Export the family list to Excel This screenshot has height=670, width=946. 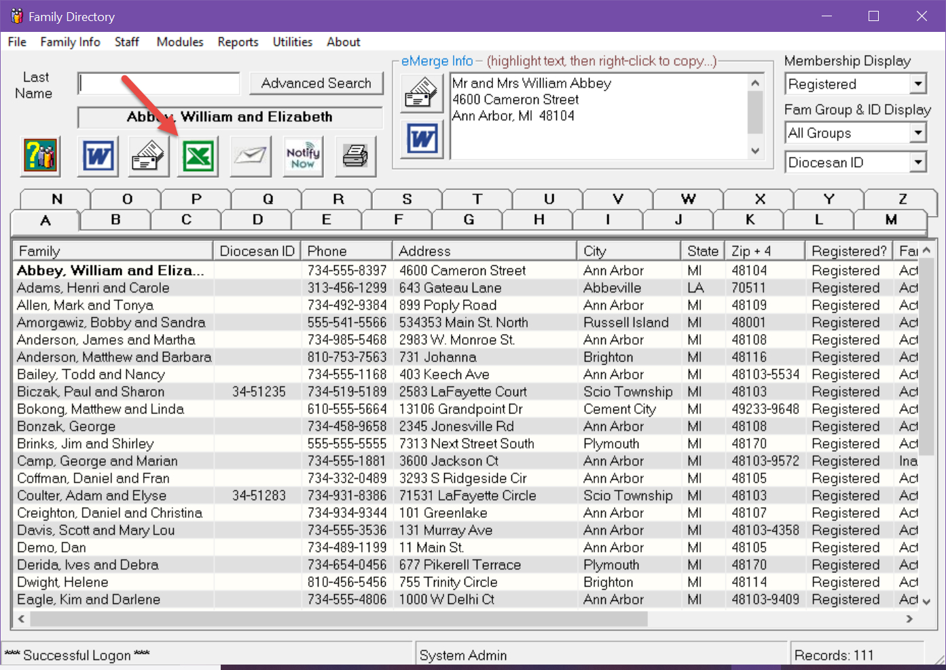click(x=198, y=156)
